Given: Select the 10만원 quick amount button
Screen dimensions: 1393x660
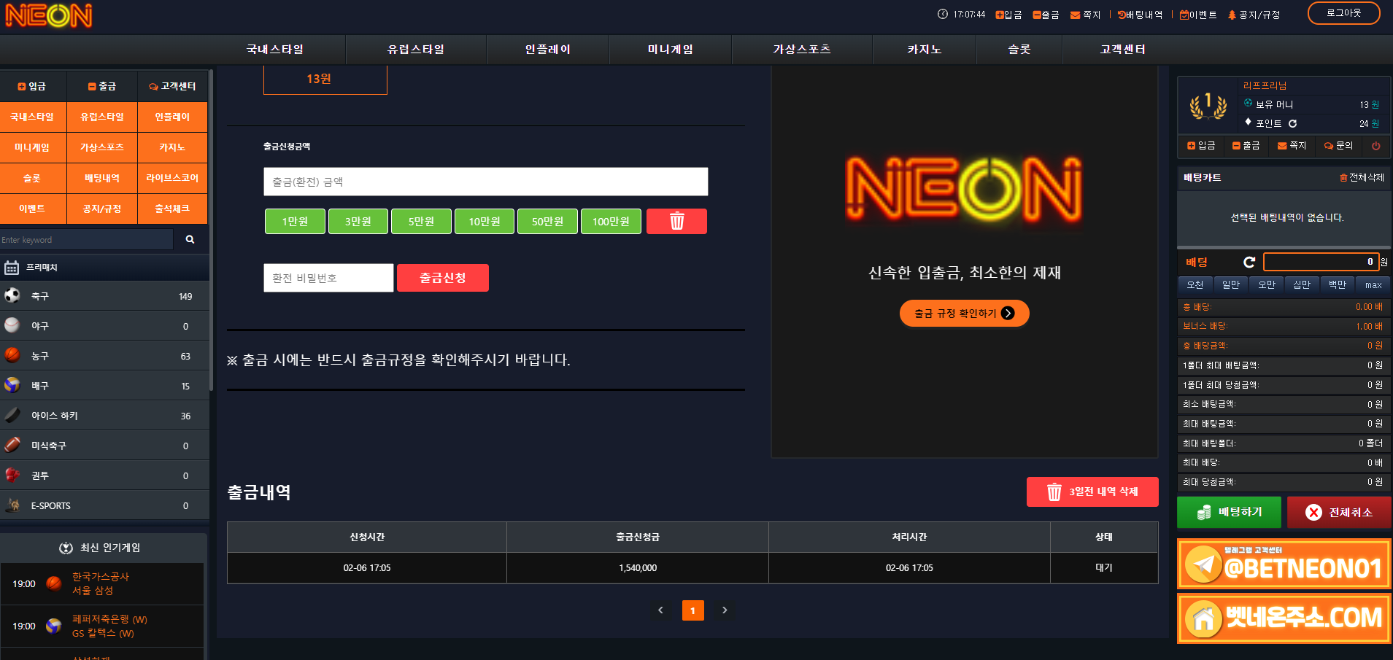Looking at the screenshot, I should pos(484,222).
